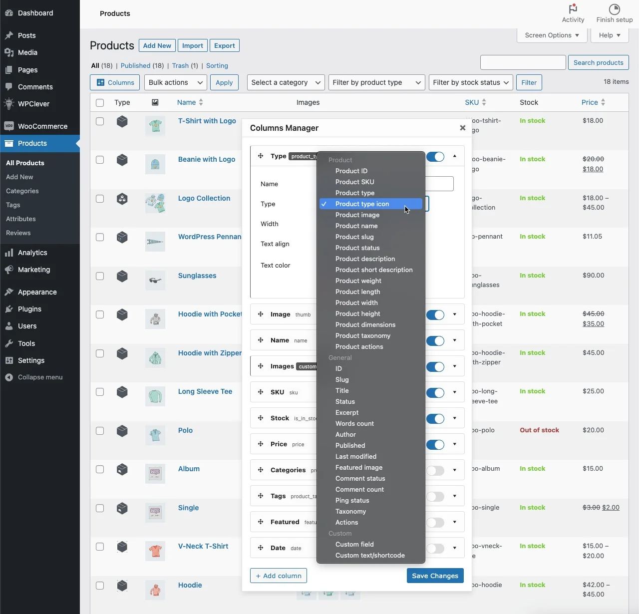This screenshot has height=614, width=639.
Task: Expand the Images column settings arrow
Action: [x=454, y=366]
